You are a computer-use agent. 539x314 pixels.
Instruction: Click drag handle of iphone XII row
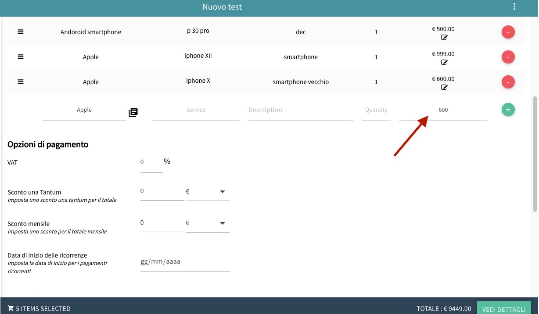click(x=21, y=57)
